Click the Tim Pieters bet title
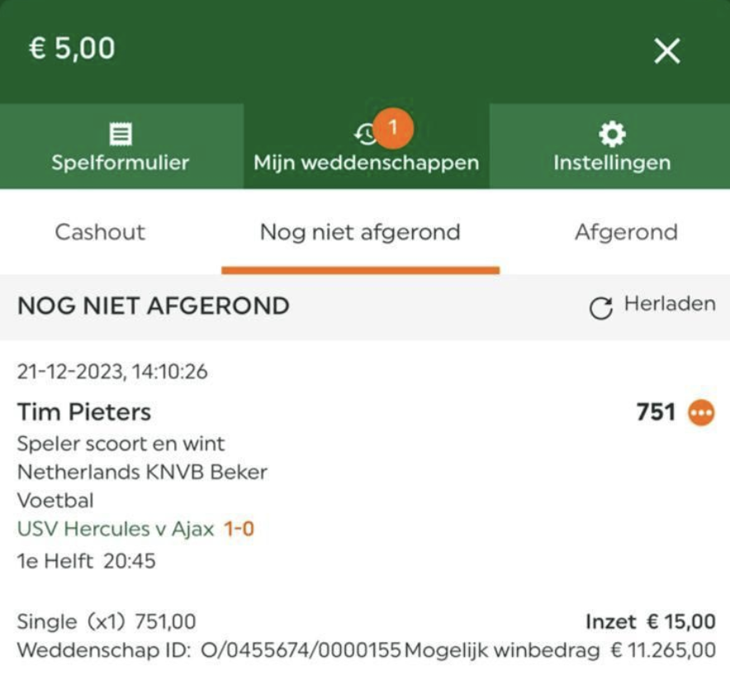This screenshot has height=681, width=730. click(x=84, y=412)
